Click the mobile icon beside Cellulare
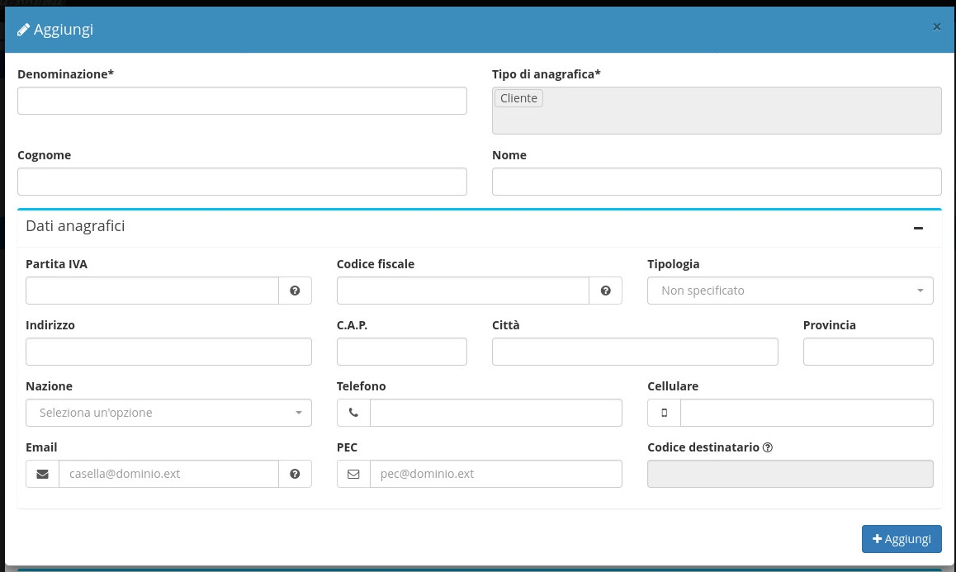This screenshot has height=572, width=956. [664, 413]
